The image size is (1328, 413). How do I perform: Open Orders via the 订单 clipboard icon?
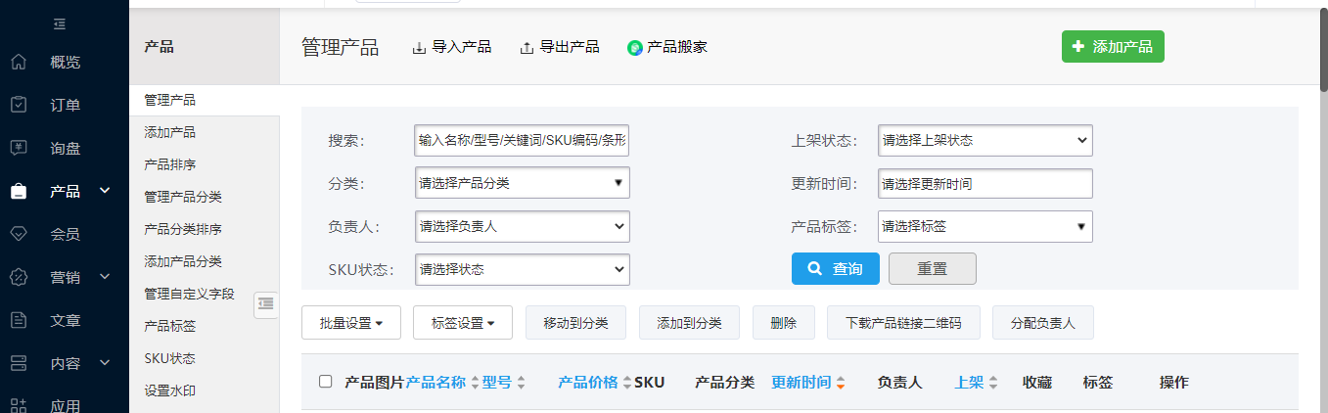(19, 105)
